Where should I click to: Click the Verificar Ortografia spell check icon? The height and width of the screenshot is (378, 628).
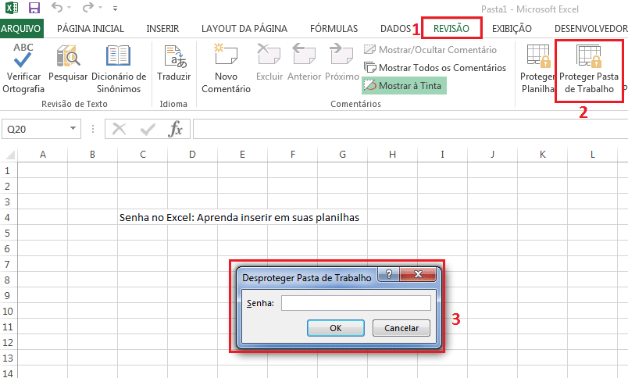[x=23, y=58]
